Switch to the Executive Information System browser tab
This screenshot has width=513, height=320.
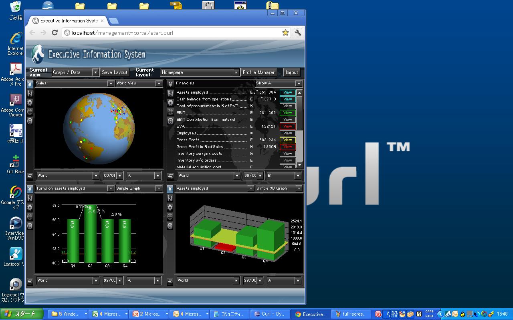click(x=69, y=21)
